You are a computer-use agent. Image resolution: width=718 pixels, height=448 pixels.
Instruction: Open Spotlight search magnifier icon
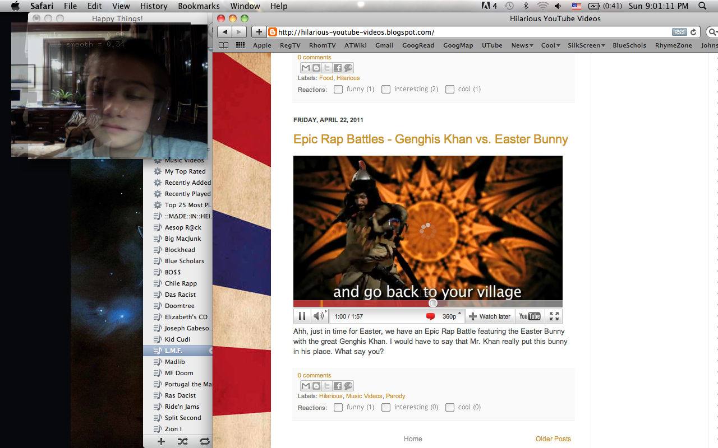coord(702,6)
